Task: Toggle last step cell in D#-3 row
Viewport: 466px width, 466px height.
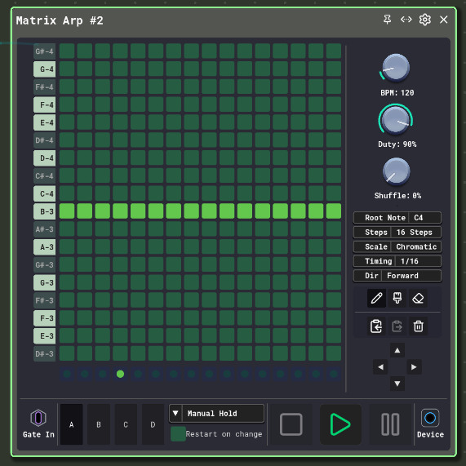Action: tap(334, 353)
